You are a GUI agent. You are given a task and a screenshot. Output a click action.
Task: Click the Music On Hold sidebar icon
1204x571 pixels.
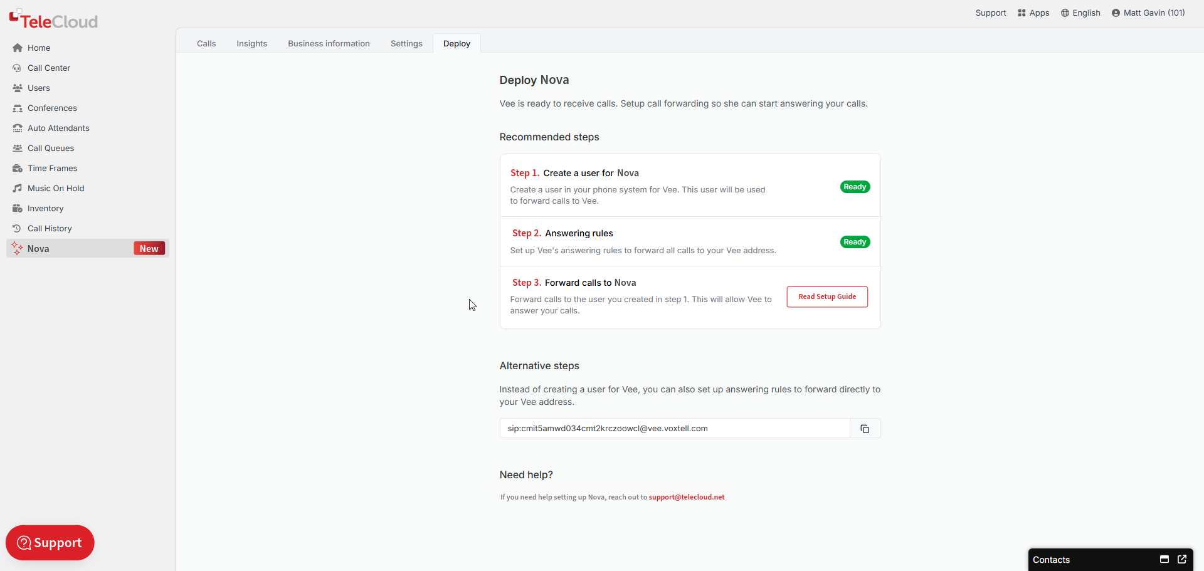tap(17, 188)
